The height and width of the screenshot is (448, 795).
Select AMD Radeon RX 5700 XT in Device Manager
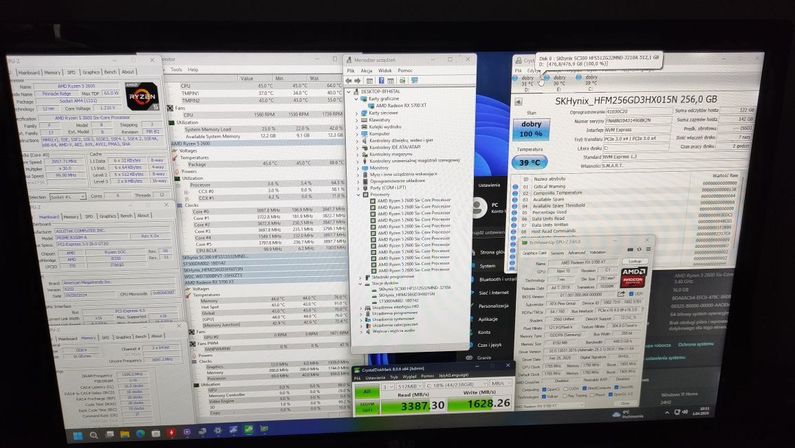coord(401,105)
